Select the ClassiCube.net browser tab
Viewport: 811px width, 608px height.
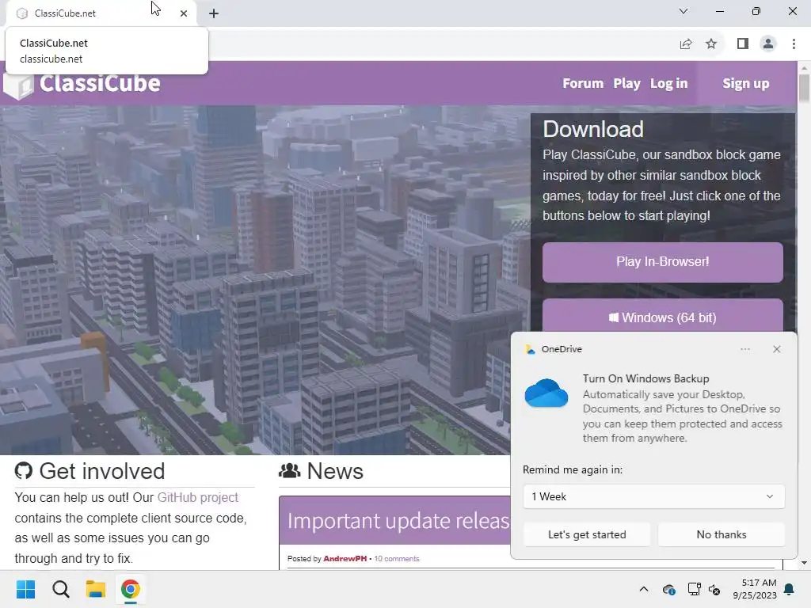click(x=101, y=13)
